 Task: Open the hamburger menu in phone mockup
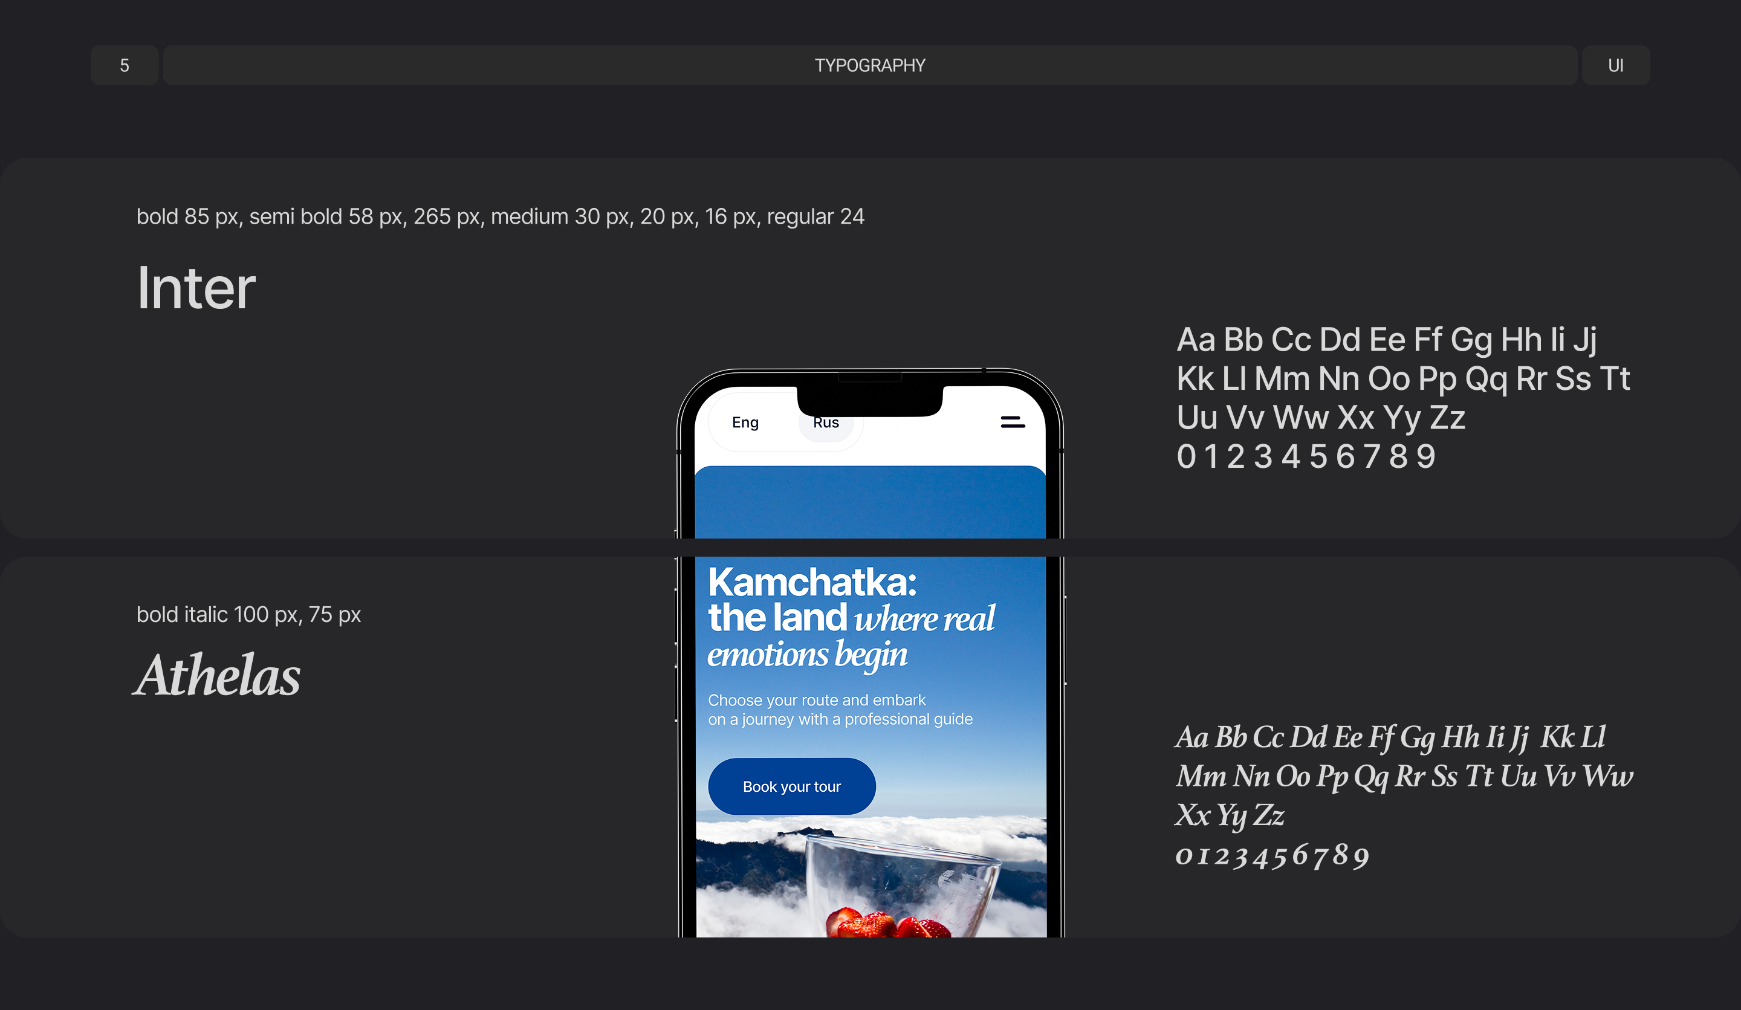[x=1012, y=422]
